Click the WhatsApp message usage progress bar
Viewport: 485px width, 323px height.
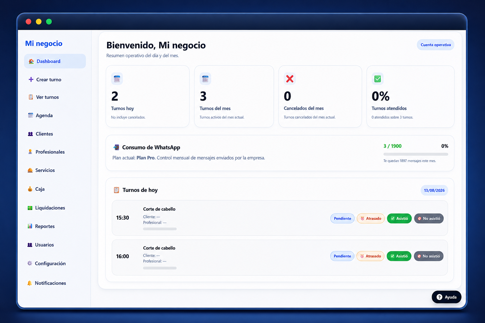pyautogui.click(x=416, y=154)
